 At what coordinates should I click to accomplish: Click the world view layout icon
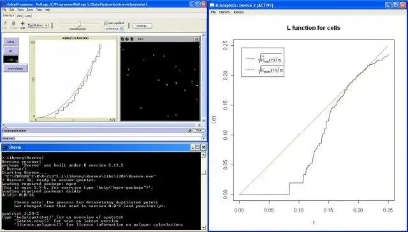pyautogui.click(x=123, y=39)
